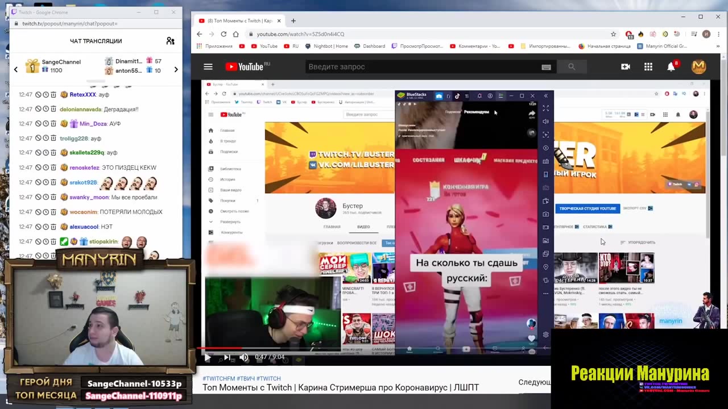Open stiopakirin username in chat
The height and width of the screenshot is (409, 728).
coord(104,241)
